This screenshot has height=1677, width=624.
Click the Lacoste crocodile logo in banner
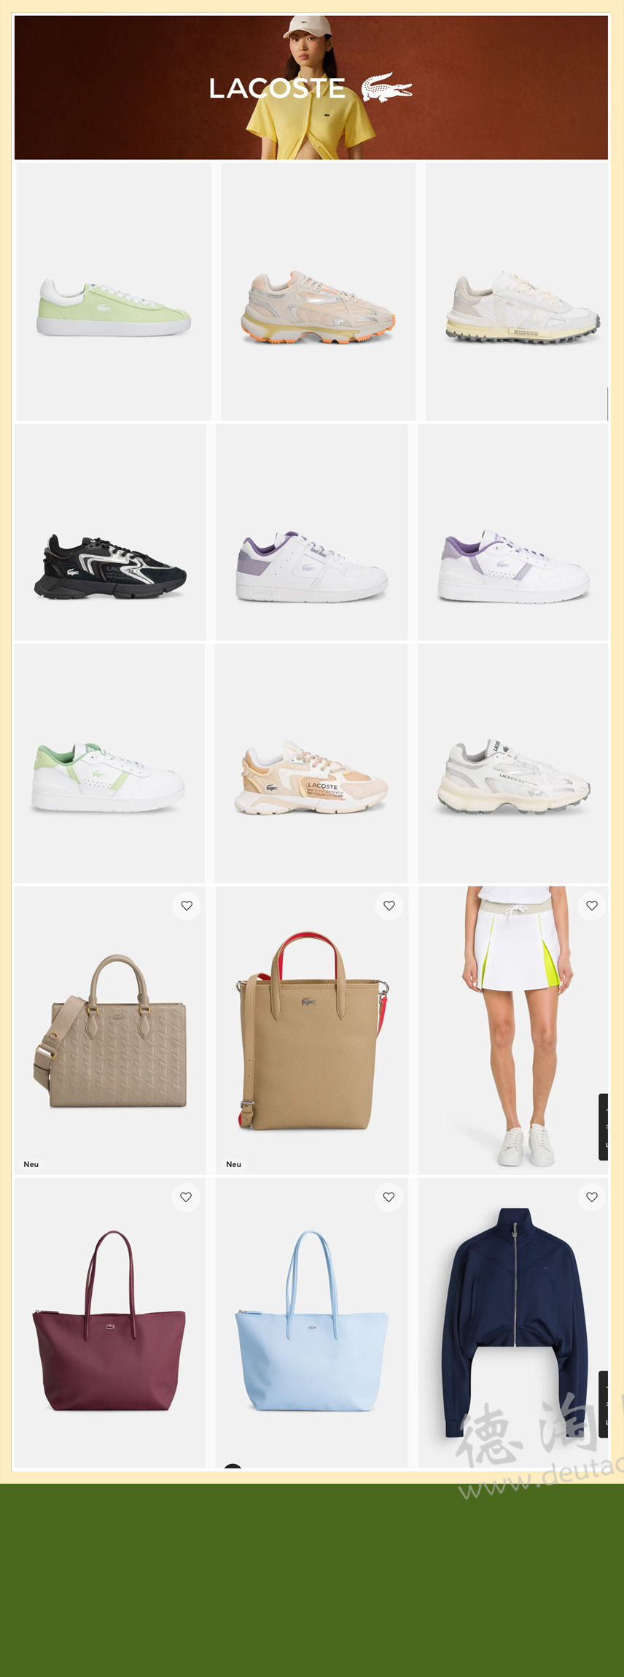point(387,87)
